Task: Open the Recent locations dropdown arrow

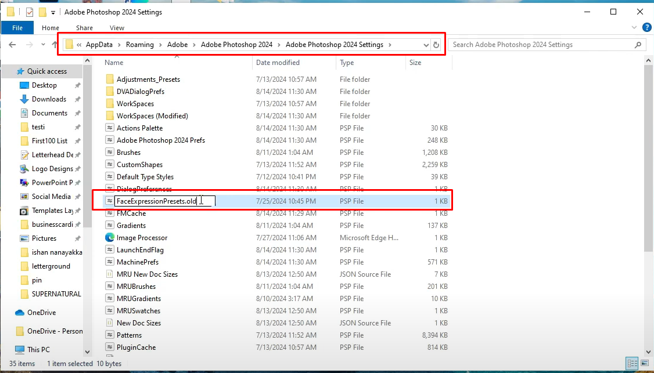Action: [43, 45]
